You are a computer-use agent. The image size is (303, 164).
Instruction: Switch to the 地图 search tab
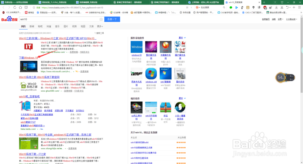pos(83,26)
